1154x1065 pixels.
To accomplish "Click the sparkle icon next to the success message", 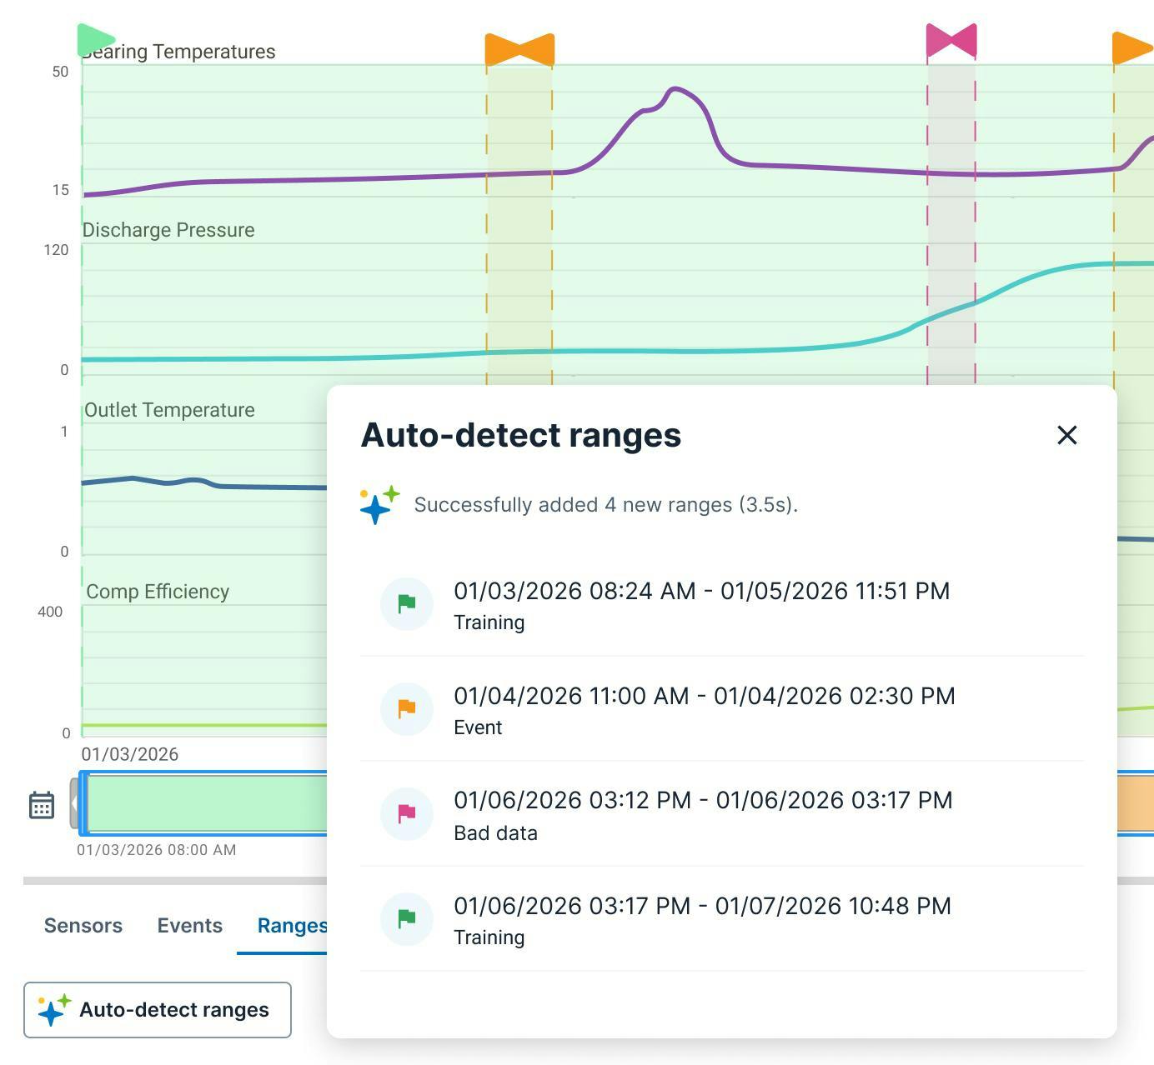I will [377, 504].
